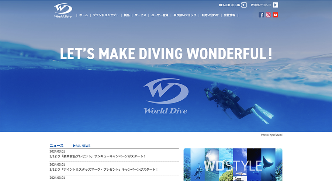Click the ニュース section heading

(x=56, y=146)
